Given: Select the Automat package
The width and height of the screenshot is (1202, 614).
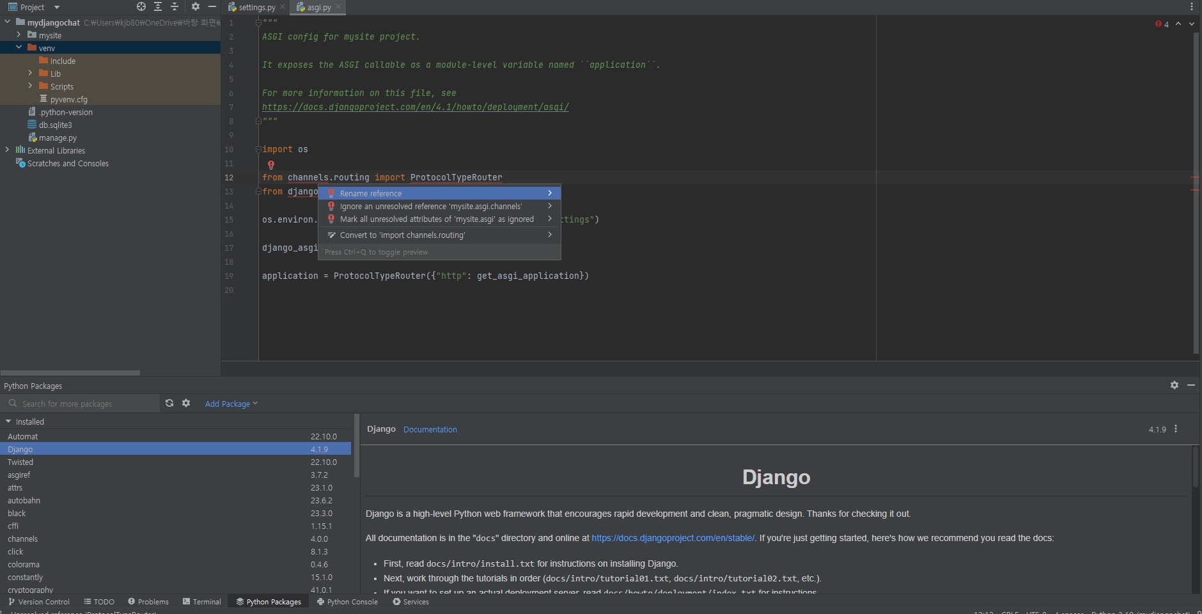Looking at the screenshot, I should [176, 436].
